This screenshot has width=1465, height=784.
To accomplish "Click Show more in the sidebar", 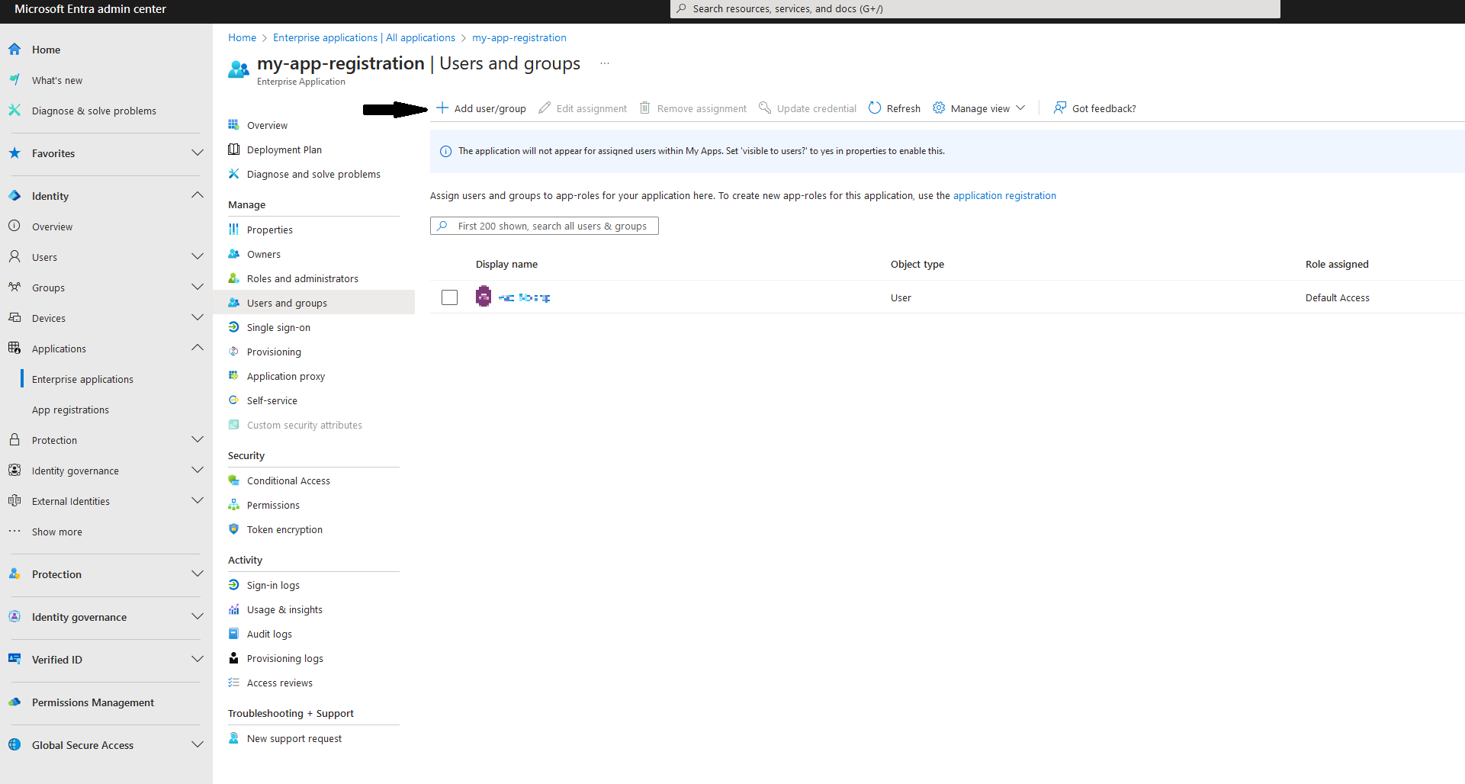I will [x=57, y=532].
